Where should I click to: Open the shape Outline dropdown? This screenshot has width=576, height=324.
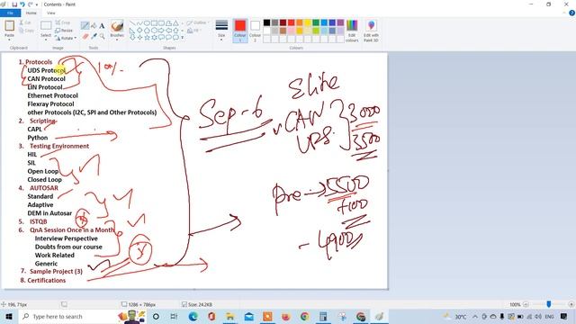198,22
